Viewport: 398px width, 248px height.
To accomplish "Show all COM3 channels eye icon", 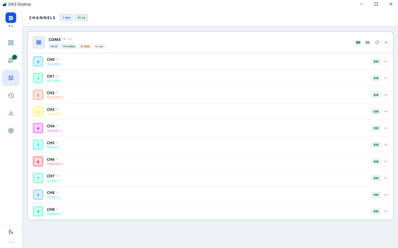I will (358, 42).
